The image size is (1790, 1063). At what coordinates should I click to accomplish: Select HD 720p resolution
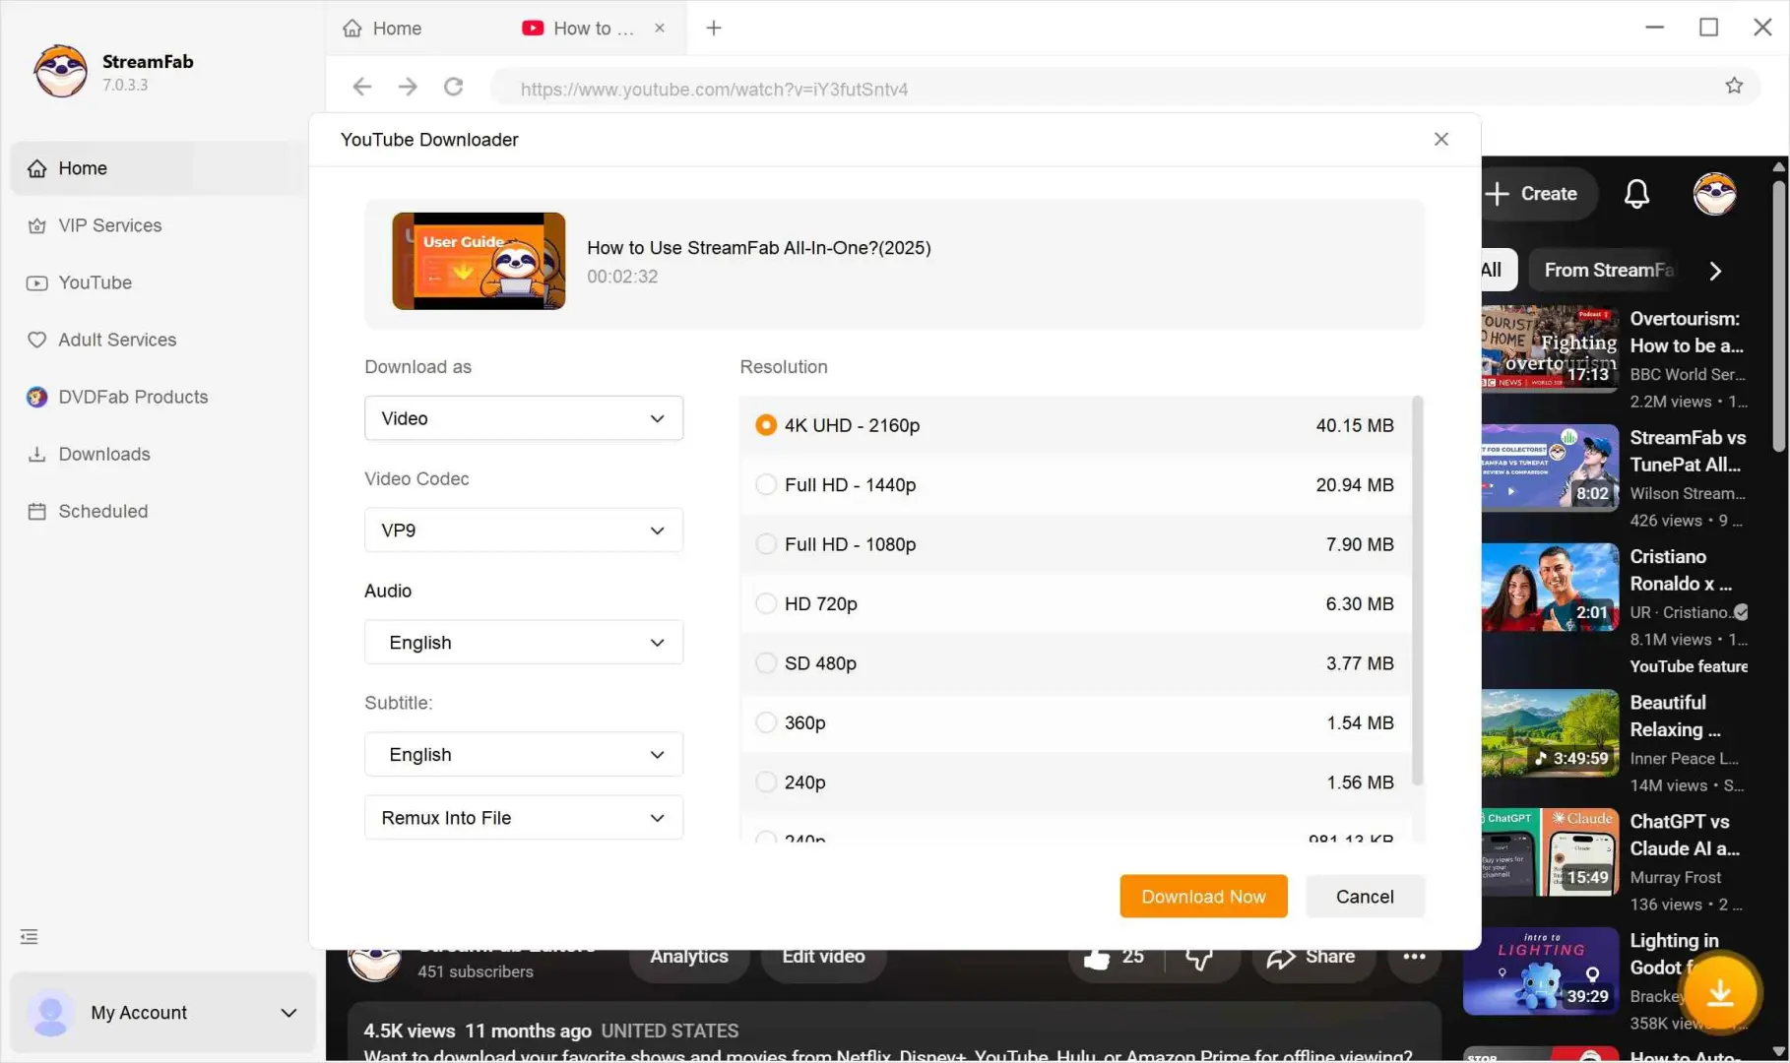[1075, 603]
